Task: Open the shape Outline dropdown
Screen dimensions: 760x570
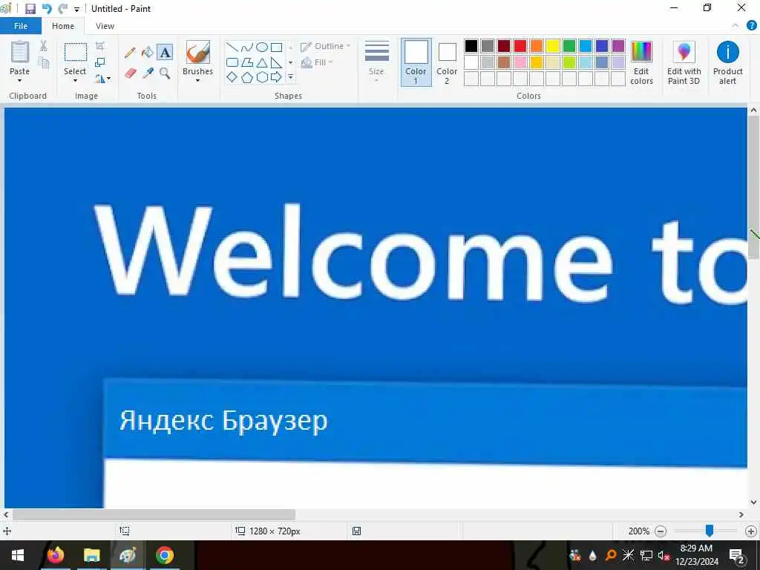Action: [325, 47]
